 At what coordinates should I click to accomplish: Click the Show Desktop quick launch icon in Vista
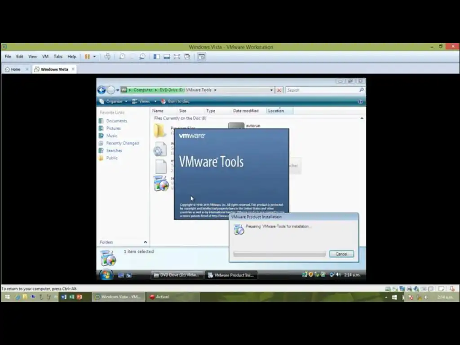(121, 275)
